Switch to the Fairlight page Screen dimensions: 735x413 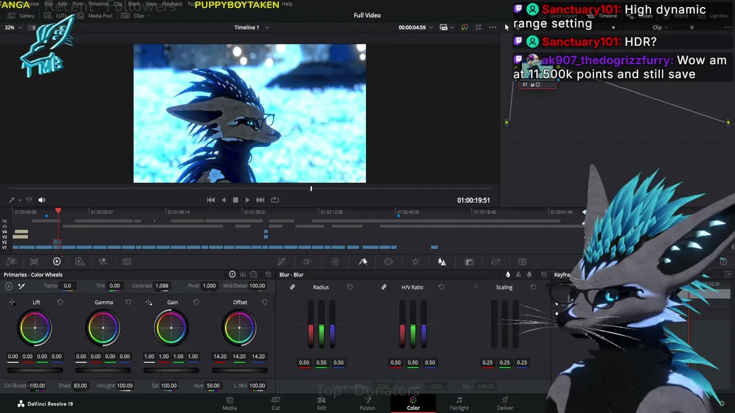pos(459,403)
